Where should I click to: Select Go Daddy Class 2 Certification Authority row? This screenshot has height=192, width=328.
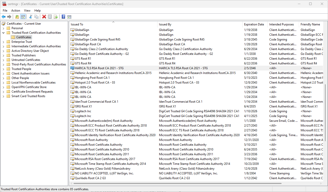coord(196,49)
